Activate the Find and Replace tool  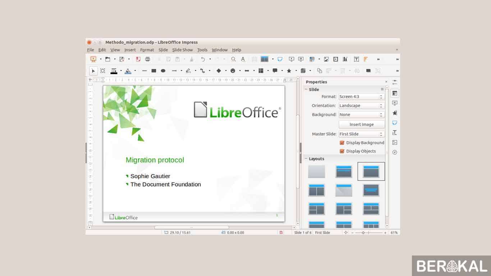(233, 59)
